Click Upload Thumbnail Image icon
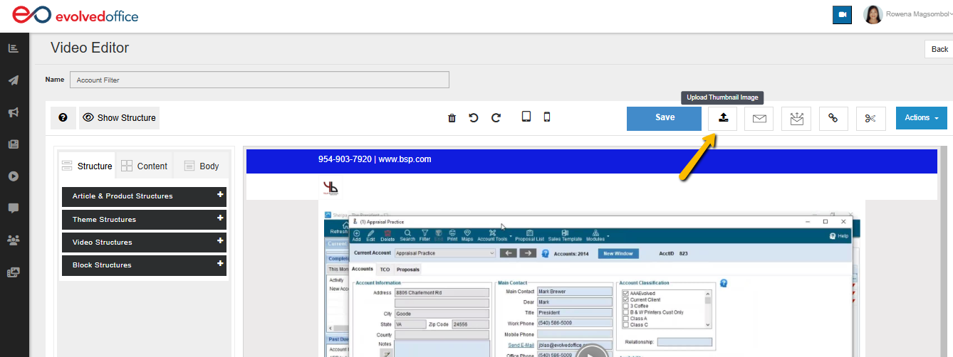Screen dimensions: 953x357 tap(722, 118)
